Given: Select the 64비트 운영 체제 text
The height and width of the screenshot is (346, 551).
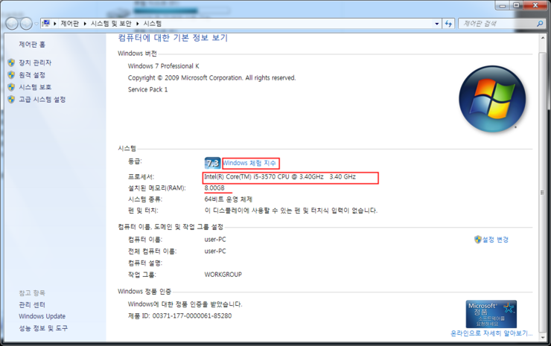Looking at the screenshot, I should 229,199.
